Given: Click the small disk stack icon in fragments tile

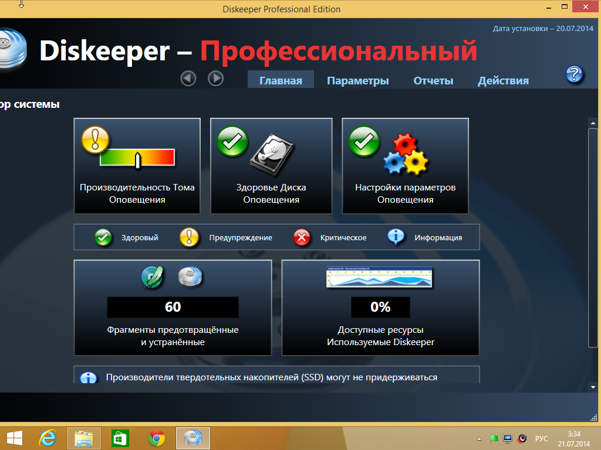Looking at the screenshot, I should [190, 277].
